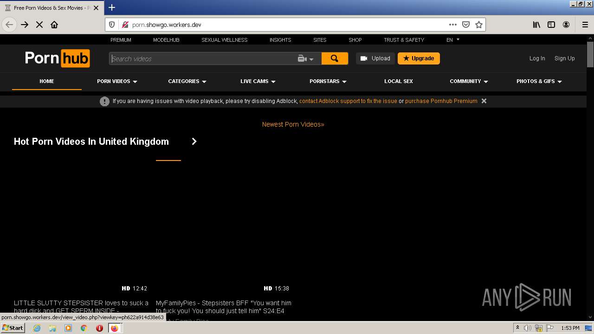Open the 'purchase Pornhub Premium' link
Screen dimensions: 594x334
441,101
